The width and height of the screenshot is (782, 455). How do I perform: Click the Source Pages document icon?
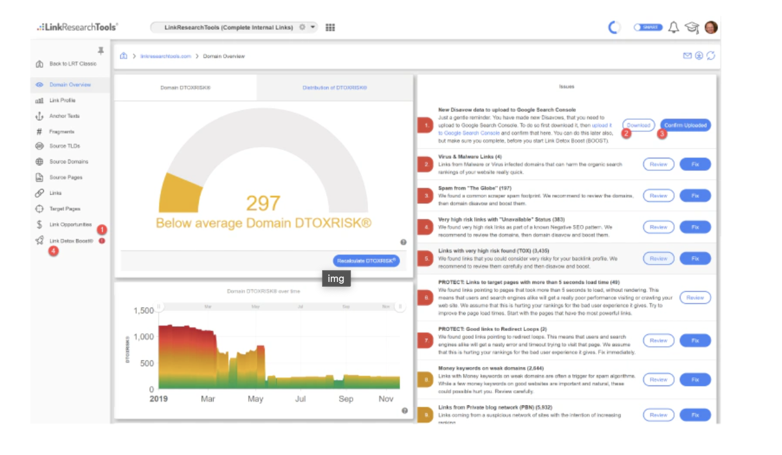[x=40, y=177]
